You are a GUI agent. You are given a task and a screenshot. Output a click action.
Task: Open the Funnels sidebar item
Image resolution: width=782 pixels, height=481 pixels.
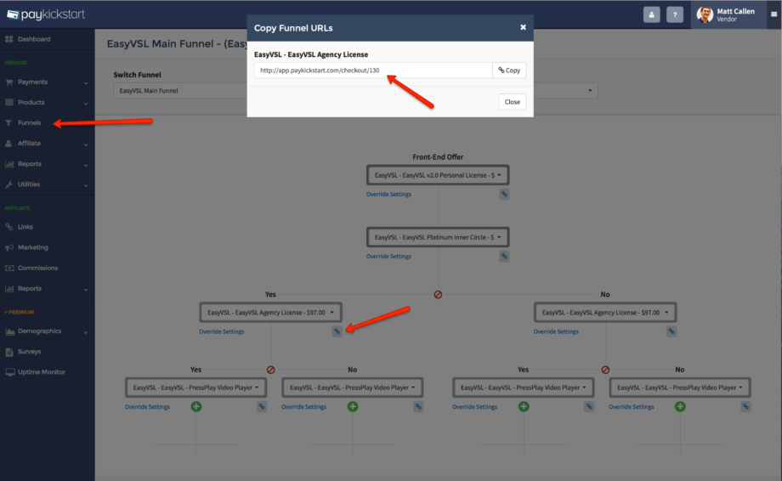click(x=30, y=122)
